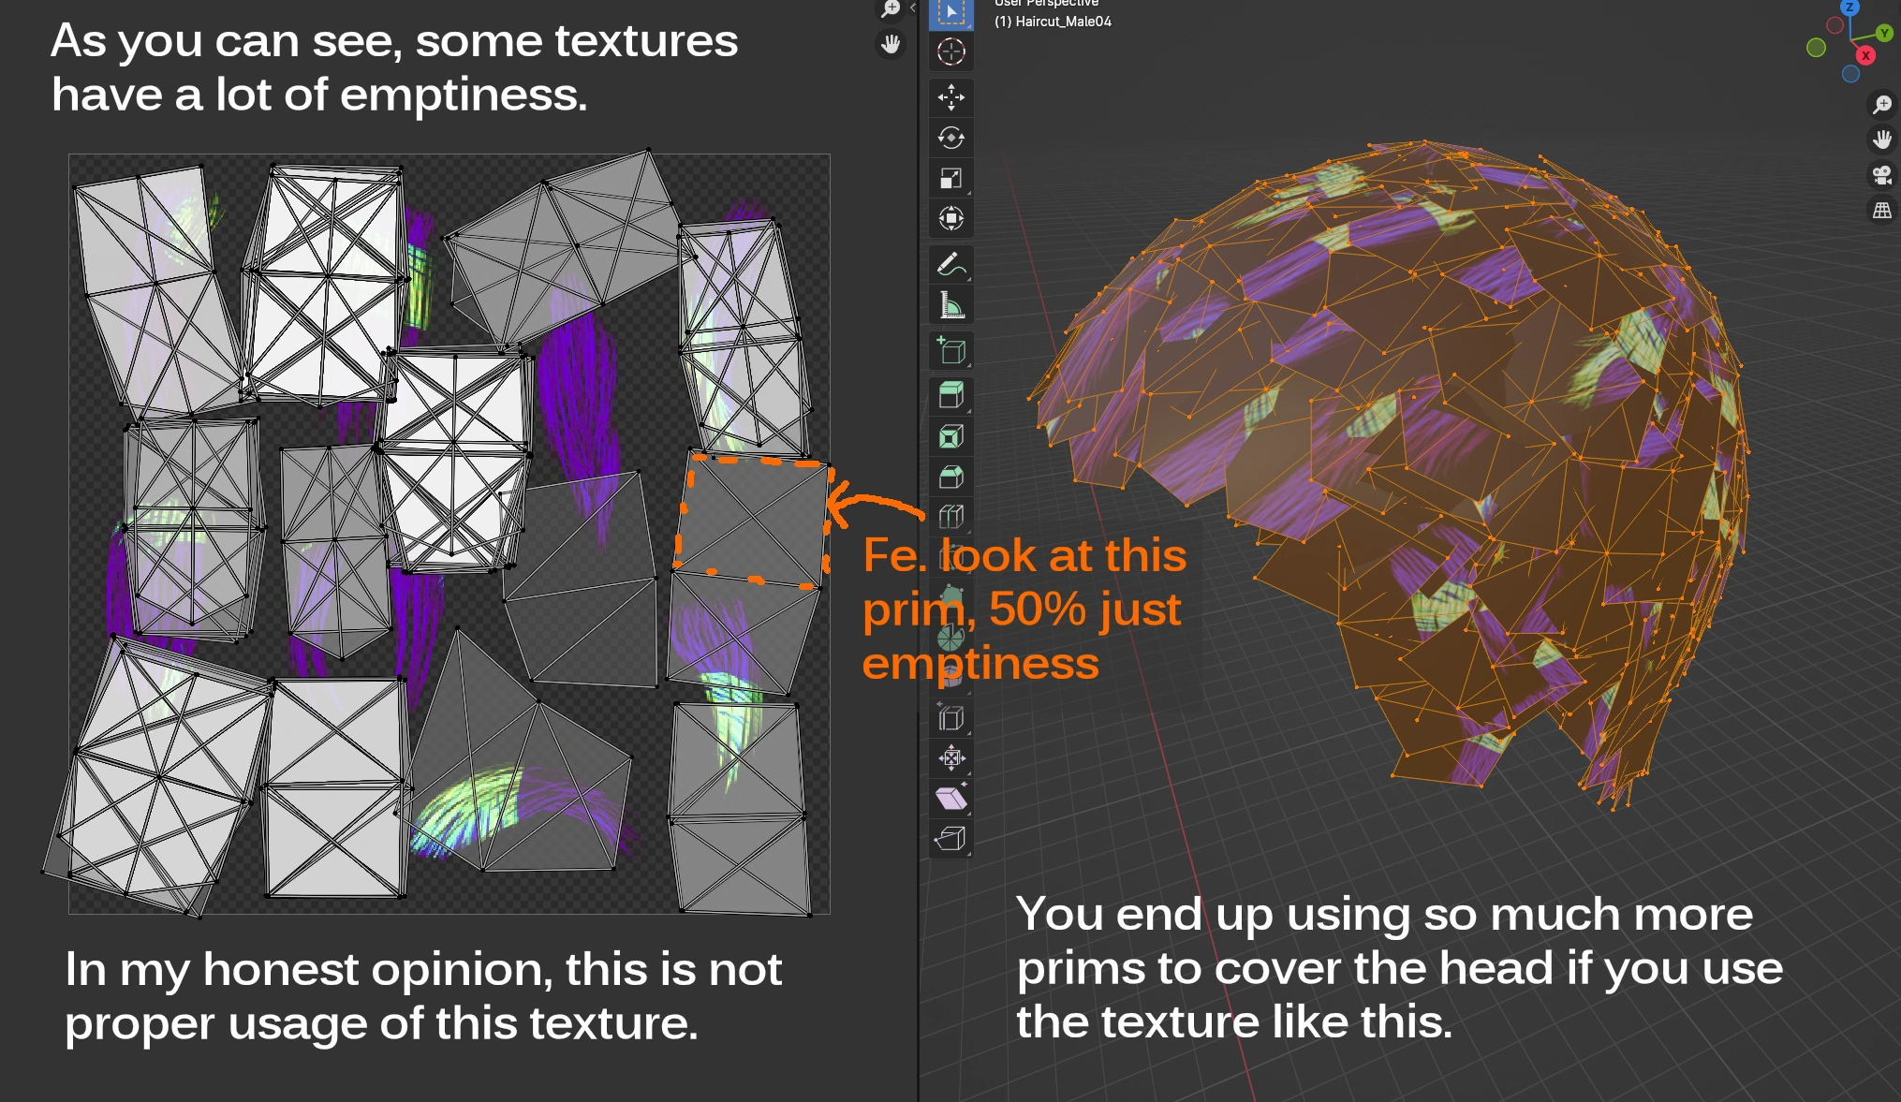Switch to the Scale tool

click(x=950, y=179)
